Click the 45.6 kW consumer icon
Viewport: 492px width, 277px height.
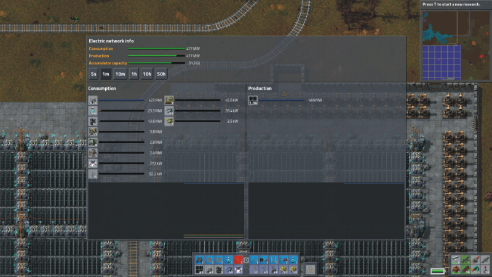click(169, 100)
